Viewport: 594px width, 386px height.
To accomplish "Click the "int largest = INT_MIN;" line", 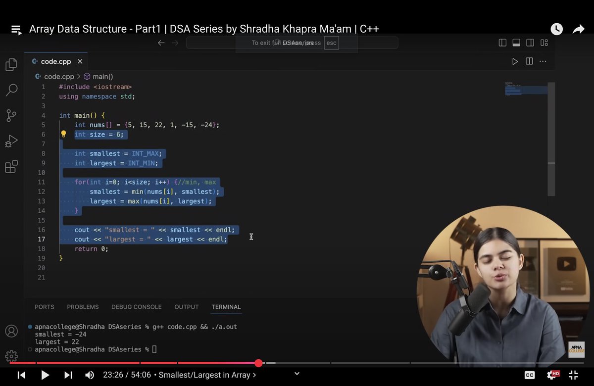I will tap(116, 163).
